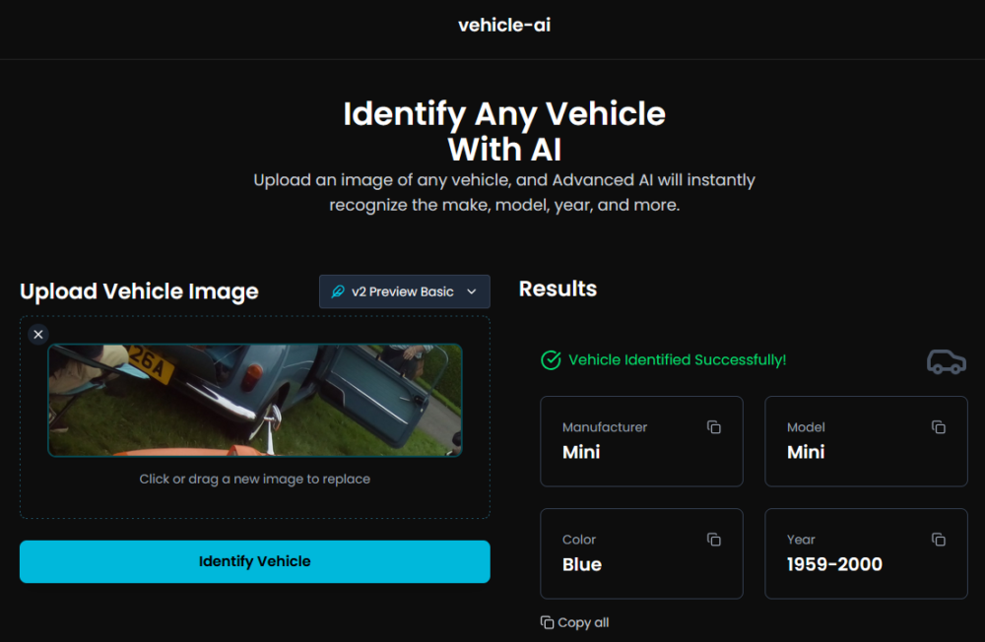
Task: Click the green success checkmark icon
Action: [x=551, y=360]
